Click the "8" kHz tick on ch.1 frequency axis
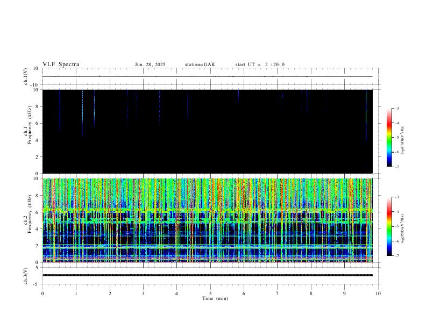The image size is (426, 329). pos(38,106)
